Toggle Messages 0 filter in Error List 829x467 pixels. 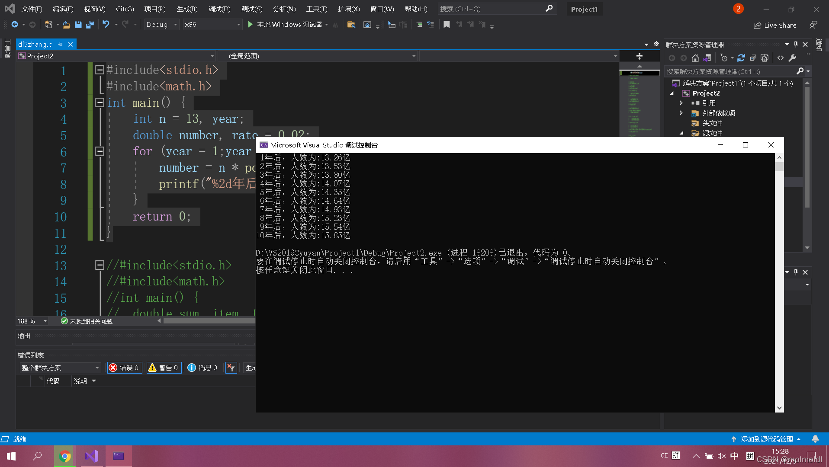coord(202,368)
